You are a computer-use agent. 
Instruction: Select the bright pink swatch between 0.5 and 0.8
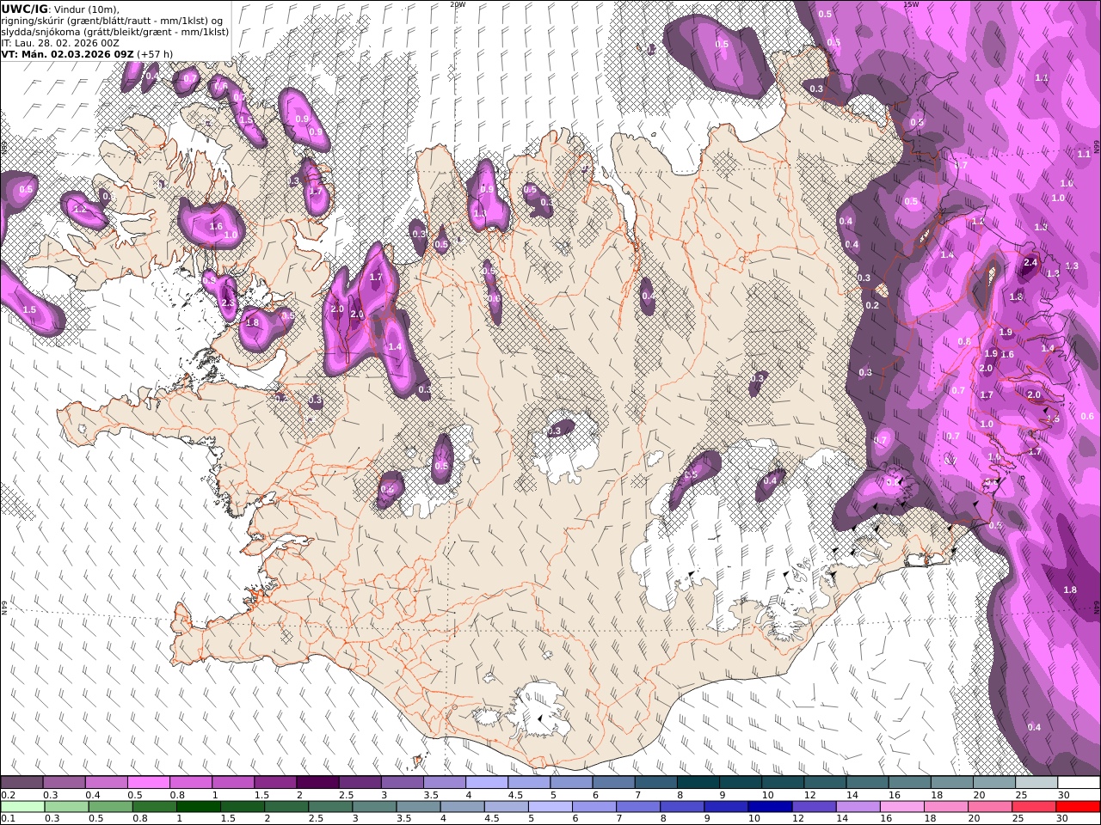[148, 783]
